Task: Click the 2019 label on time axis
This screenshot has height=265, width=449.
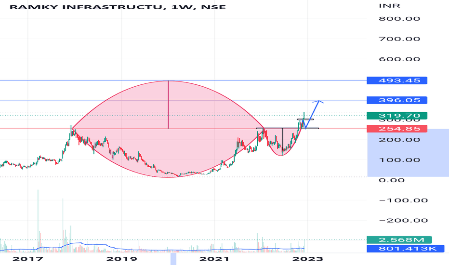Action: pos(121,259)
